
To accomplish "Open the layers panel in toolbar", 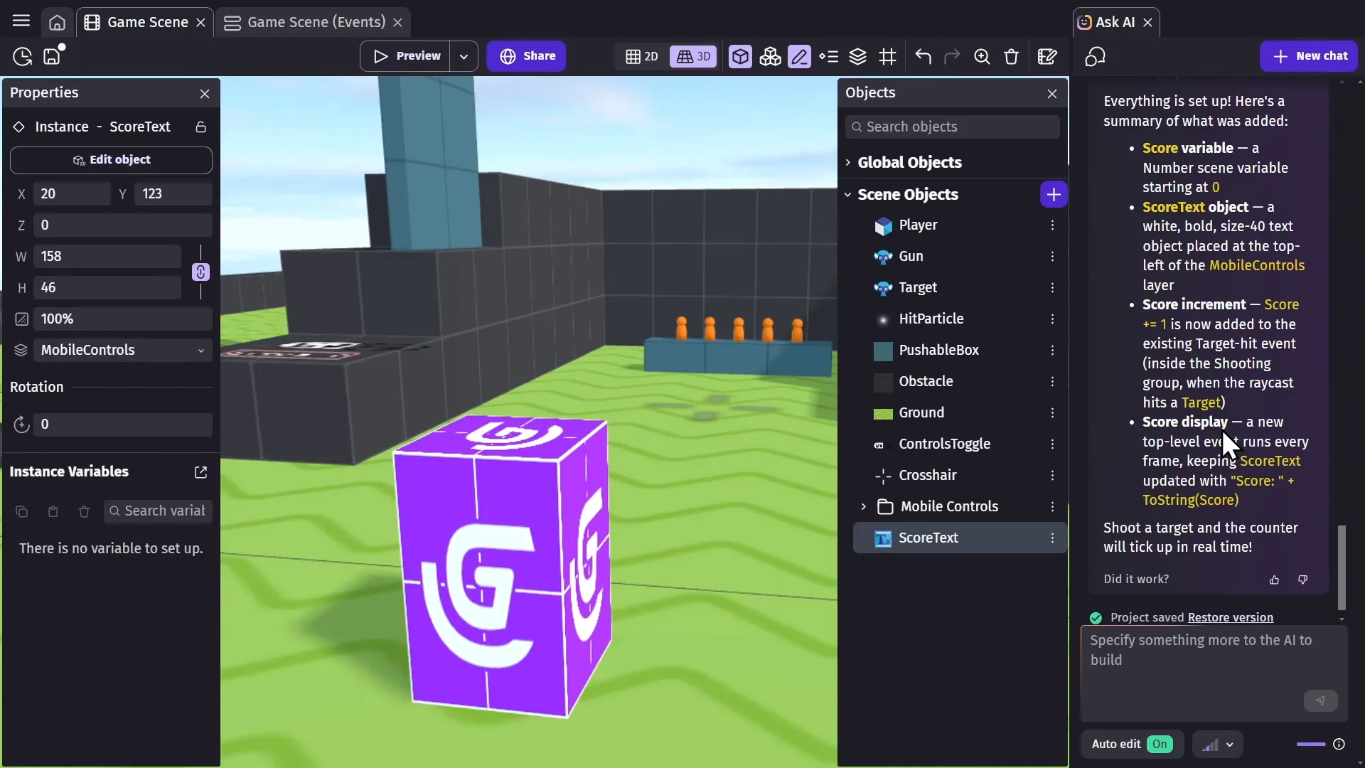I will (858, 56).
